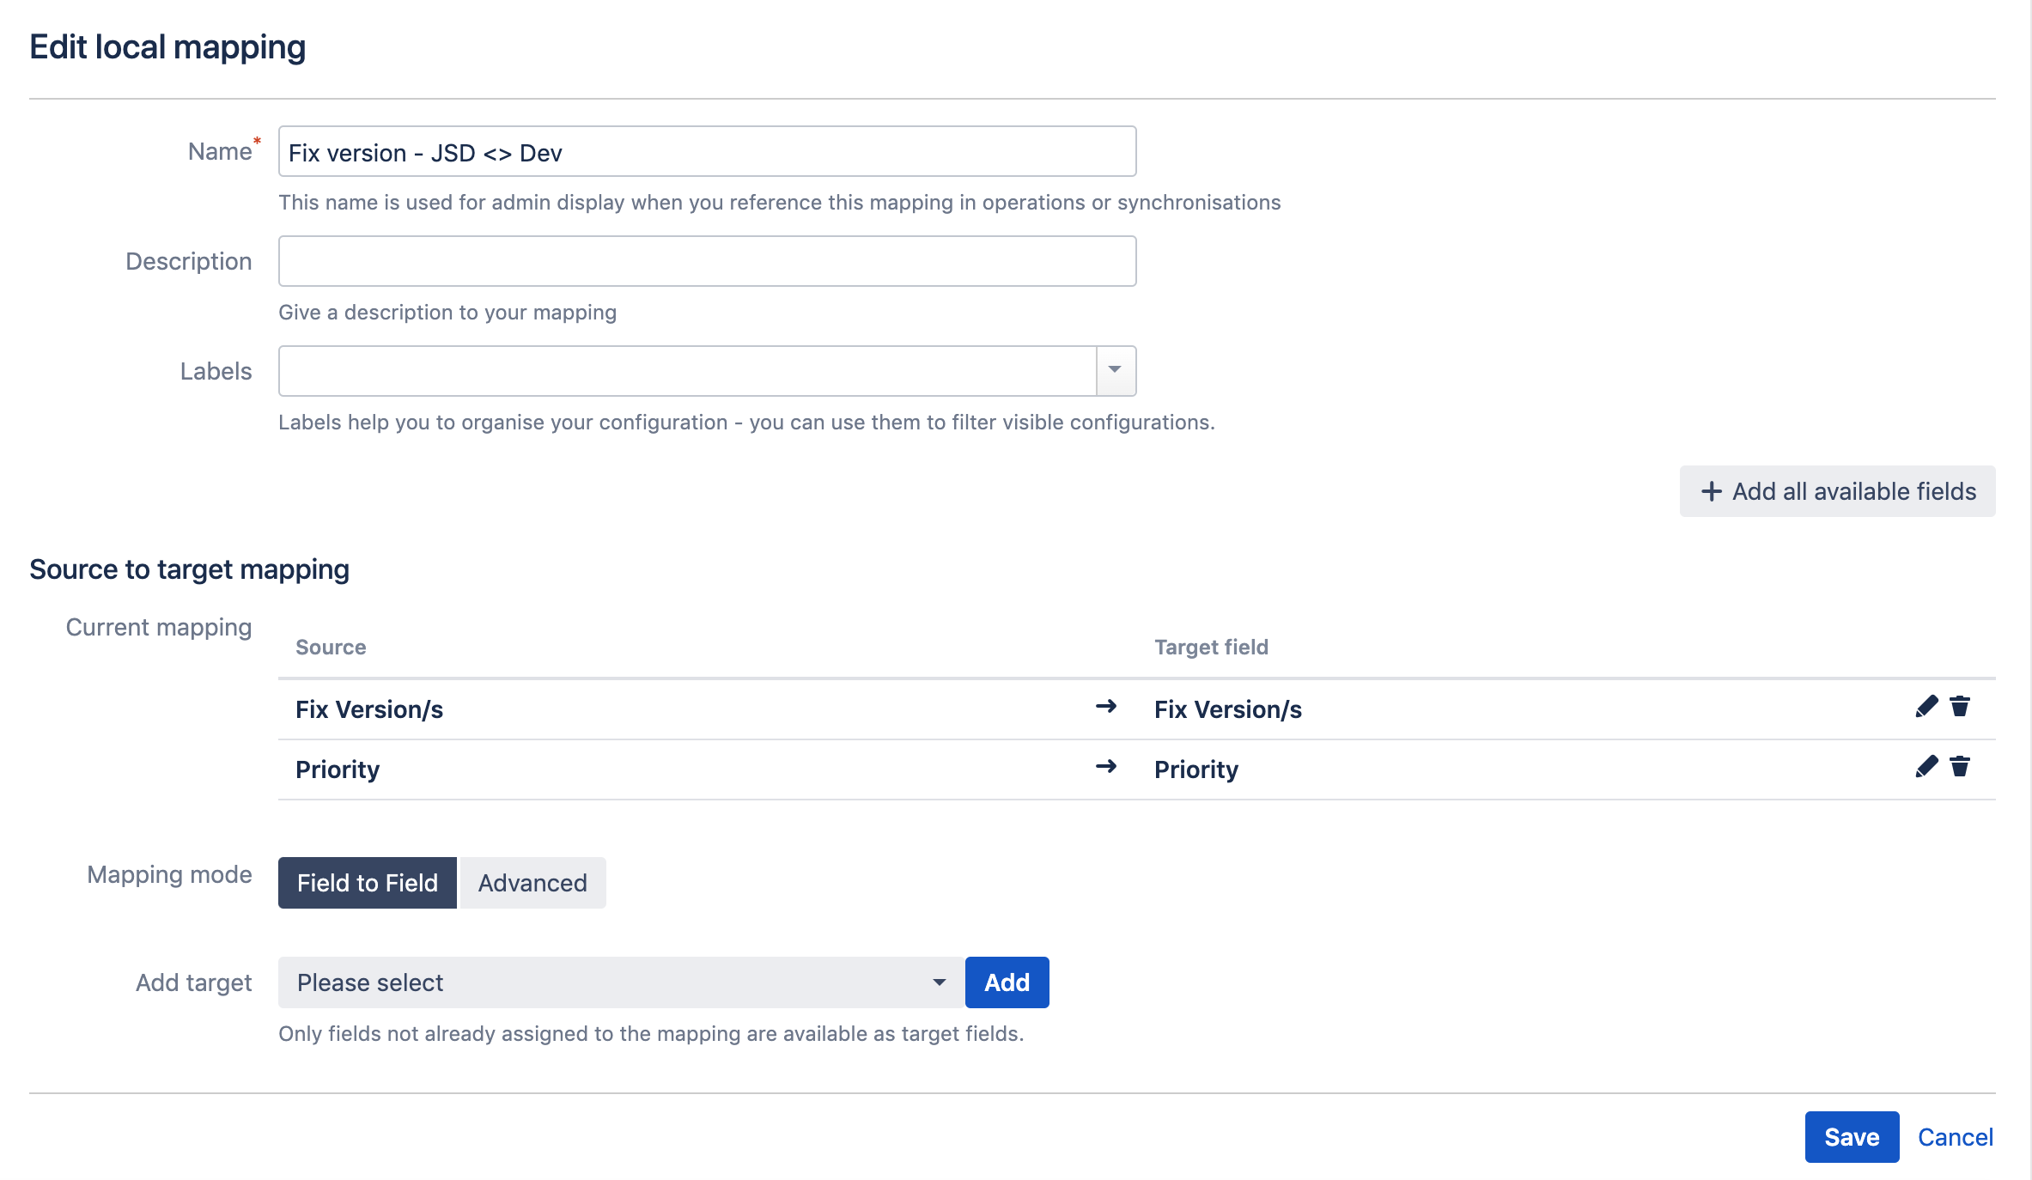Screen dimensions: 2032x1180
Task: Edit the Fix Version/s mapping with the pencil icon
Action: pos(1926,707)
